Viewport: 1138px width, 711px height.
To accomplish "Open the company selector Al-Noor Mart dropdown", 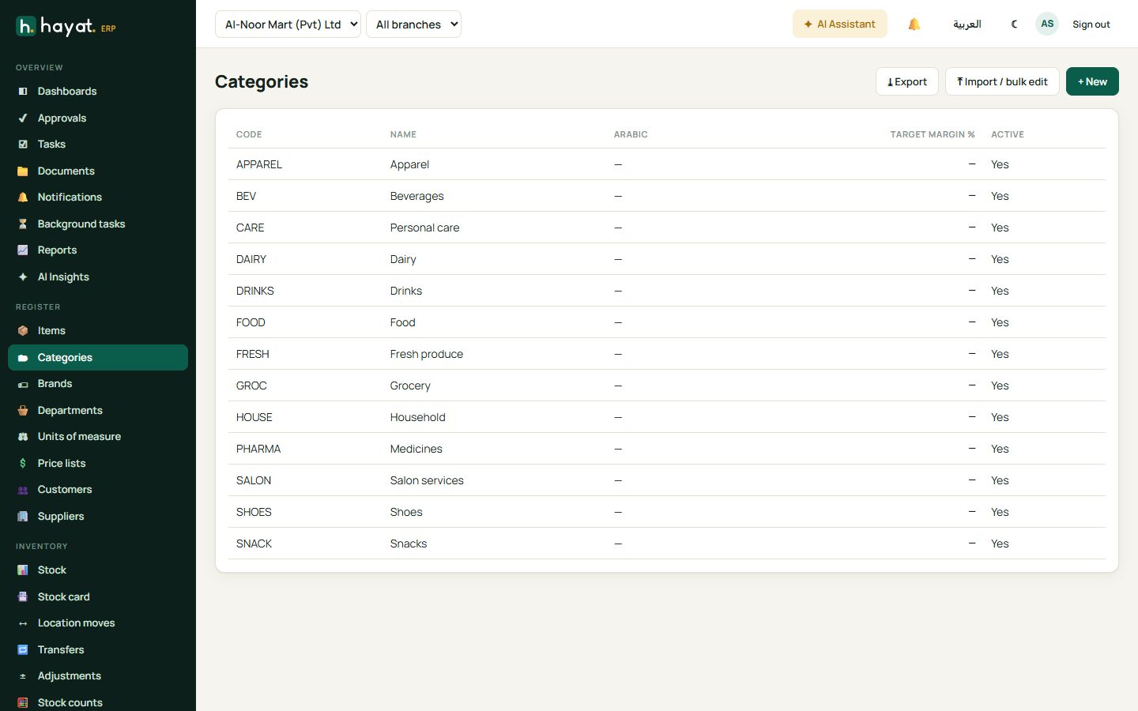I will (x=288, y=24).
